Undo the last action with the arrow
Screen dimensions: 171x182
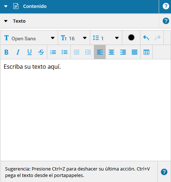[146, 38]
